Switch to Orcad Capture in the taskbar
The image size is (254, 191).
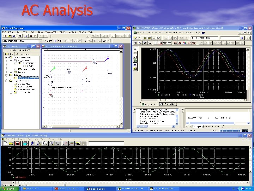(x=100, y=189)
